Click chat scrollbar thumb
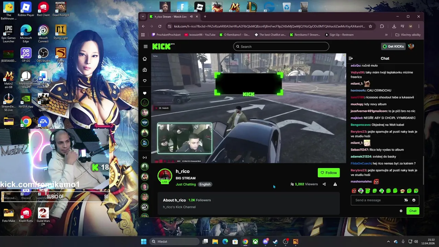Screen dimensions: 439x247 click(x=424, y=170)
